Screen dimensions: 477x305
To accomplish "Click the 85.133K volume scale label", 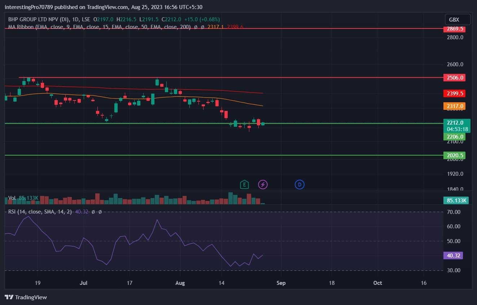I will 456,201.
